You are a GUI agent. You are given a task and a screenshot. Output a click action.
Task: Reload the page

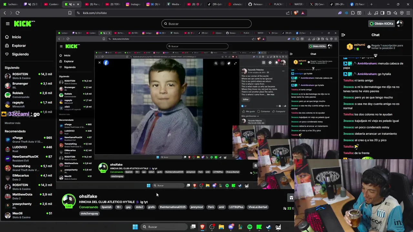click(x=17, y=13)
